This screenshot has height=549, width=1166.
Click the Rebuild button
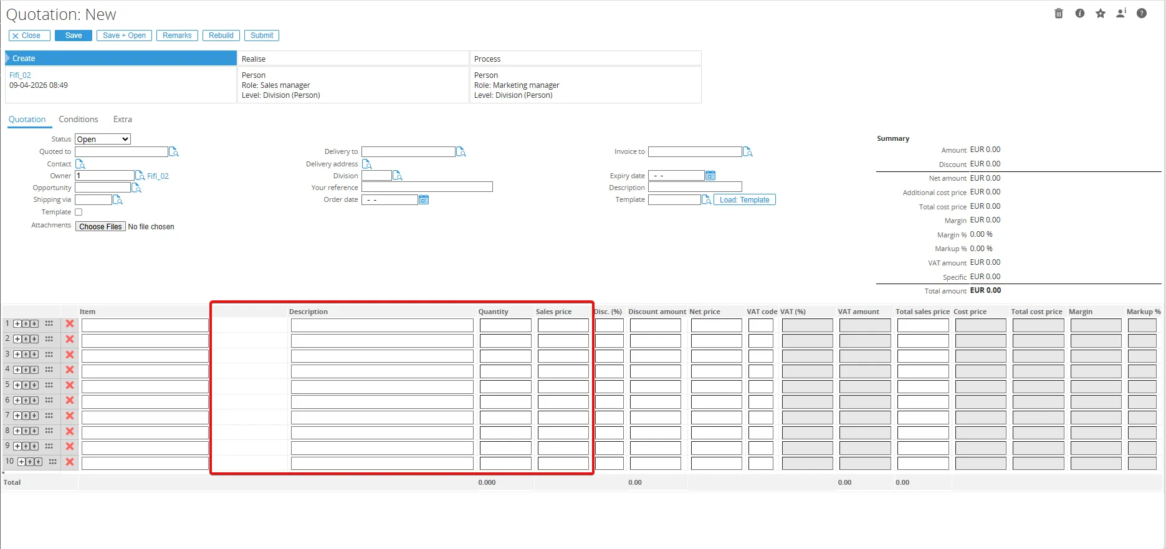click(x=221, y=36)
